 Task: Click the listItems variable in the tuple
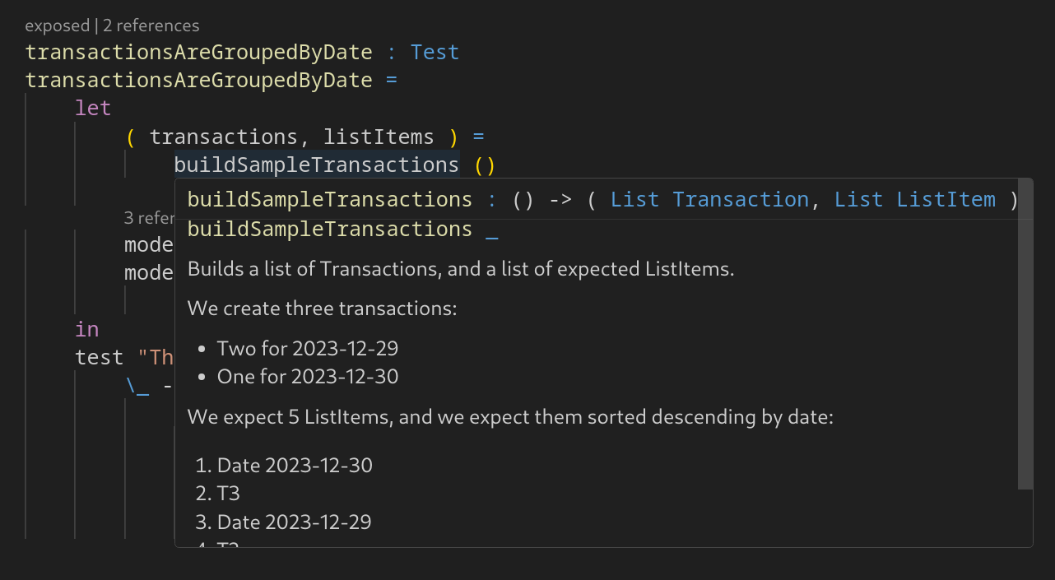379,137
